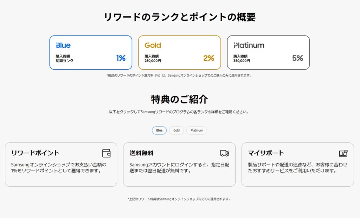Click the wallet icon in リワードポイント card

106,153
